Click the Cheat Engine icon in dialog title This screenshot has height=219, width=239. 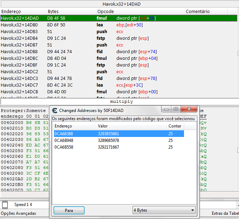(x=54, y=110)
